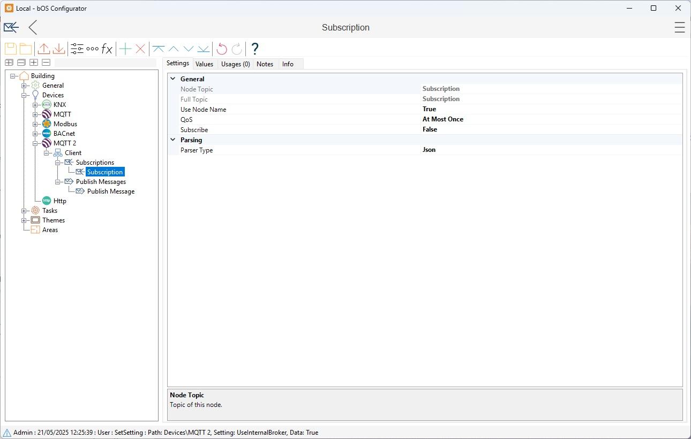Screen dimensions: 691x439
Task: Click the Full Topic value field
Action: tap(551, 99)
